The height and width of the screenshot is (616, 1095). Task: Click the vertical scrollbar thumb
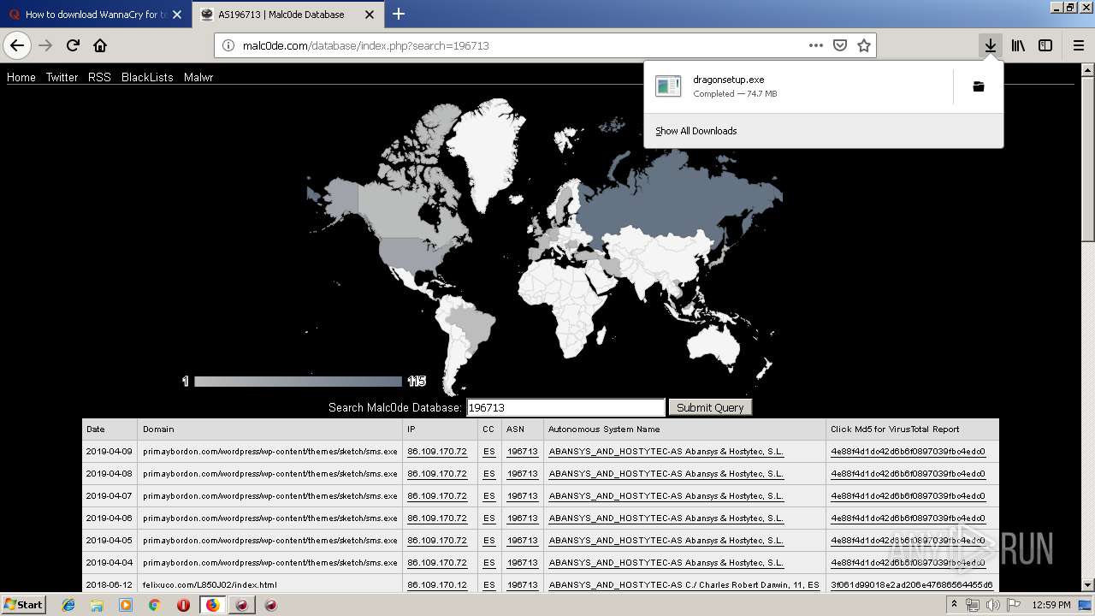[x=1087, y=158]
